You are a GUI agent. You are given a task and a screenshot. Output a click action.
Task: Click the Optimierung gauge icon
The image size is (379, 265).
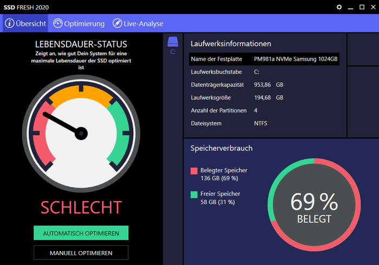point(58,23)
